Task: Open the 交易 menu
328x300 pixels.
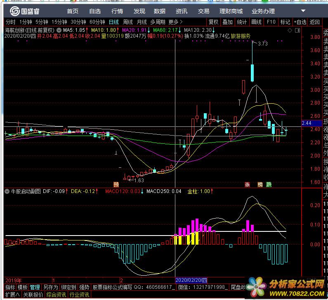Action: (x=203, y=11)
